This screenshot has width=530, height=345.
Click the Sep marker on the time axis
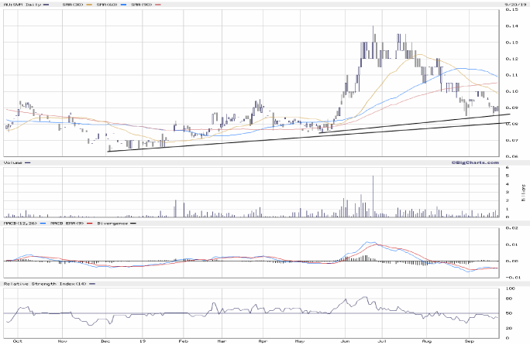click(x=470, y=340)
